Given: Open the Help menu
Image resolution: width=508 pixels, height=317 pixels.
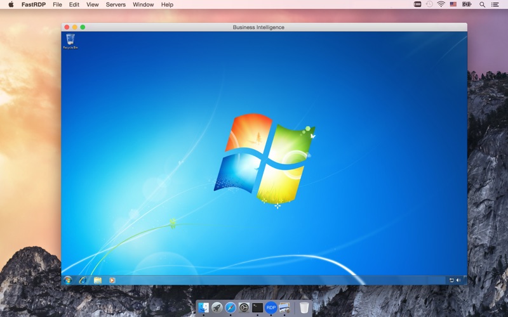Looking at the screenshot, I should [167, 4].
